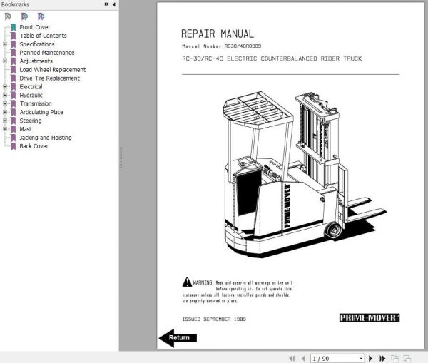Expand the Mast bookmark
Screen dimensions: 428x363
click(x=5, y=129)
